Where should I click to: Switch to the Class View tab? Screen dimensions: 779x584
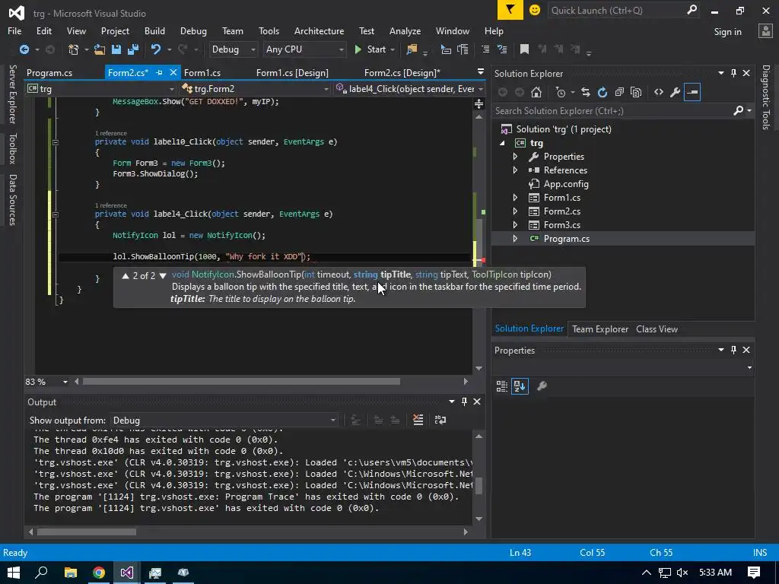click(657, 328)
